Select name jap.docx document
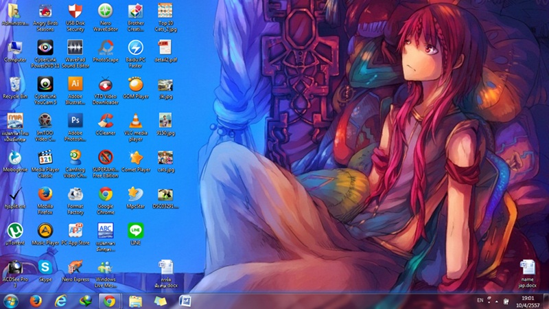549x309 pixels. click(x=527, y=273)
